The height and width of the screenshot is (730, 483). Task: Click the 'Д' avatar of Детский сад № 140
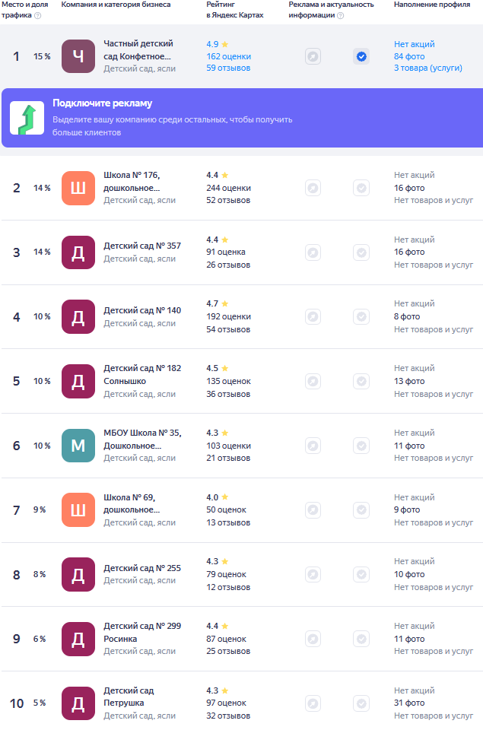pyautogui.click(x=78, y=316)
